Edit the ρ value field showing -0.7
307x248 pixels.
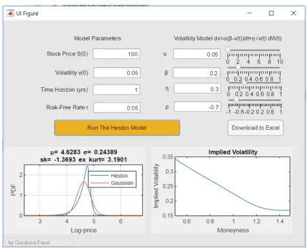(197, 107)
